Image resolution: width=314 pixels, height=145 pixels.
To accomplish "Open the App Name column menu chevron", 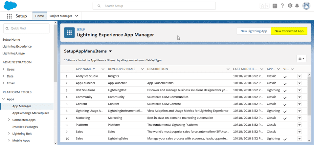I will click(x=103, y=69).
